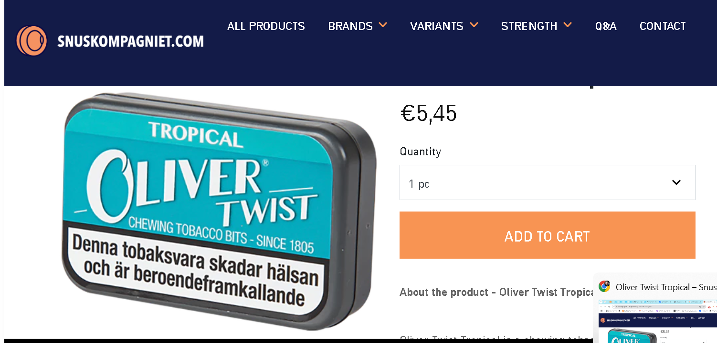Open the ALL PRODUCTS menu item
Screen dimensions: 717x343
[266, 26]
